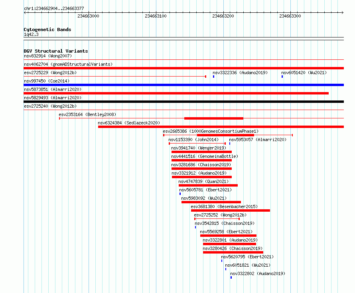Click the esv2725252 (Wong2012b) label
355x293 pixels.
pyautogui.click(x=220, y=215)
